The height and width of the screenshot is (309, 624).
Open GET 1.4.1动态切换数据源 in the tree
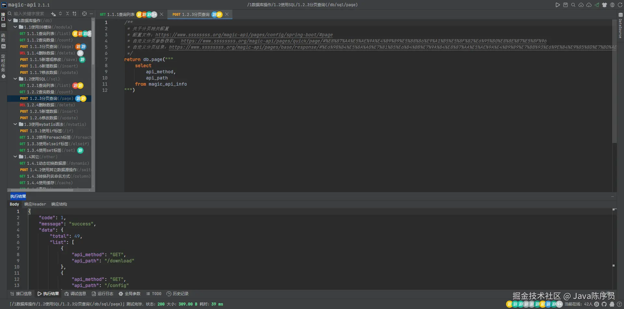54,163
